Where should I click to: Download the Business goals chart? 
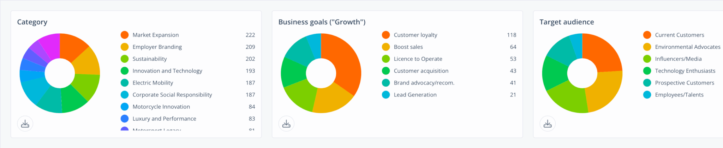(286, 124)
